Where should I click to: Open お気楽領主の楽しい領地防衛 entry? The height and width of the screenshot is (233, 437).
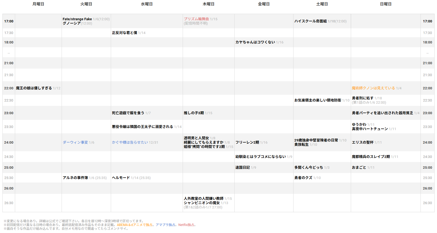click(318, 100)
